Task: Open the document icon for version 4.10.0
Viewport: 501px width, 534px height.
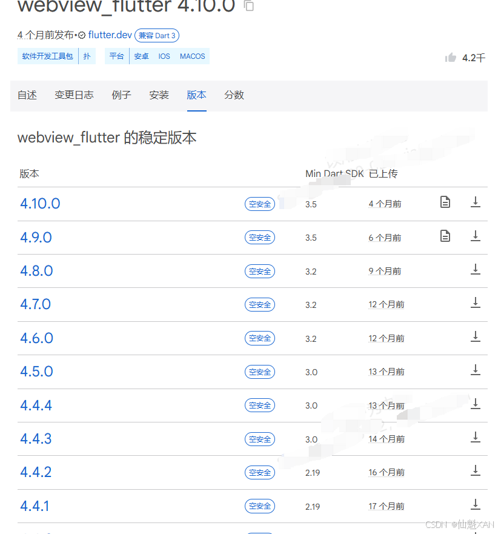Action: (445, 202)
